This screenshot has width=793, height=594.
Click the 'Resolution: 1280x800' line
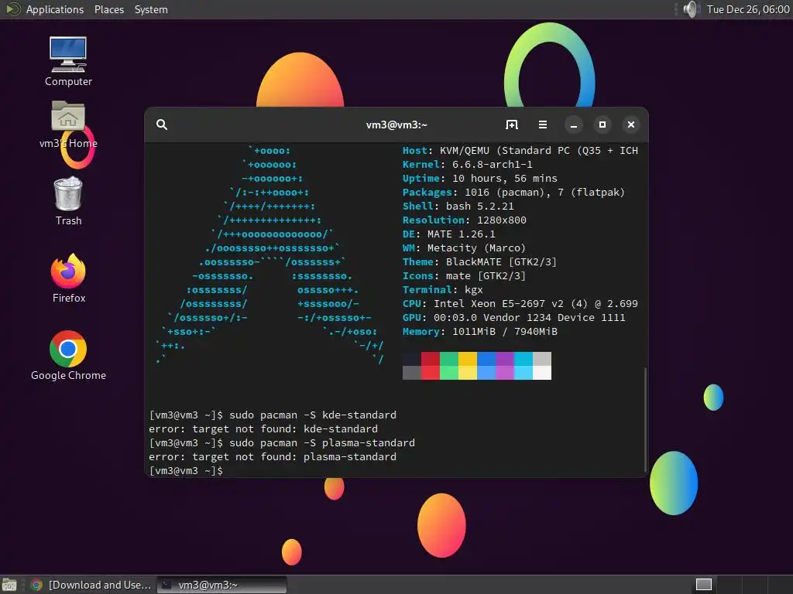pyautogui.click(x=465, y=220)
